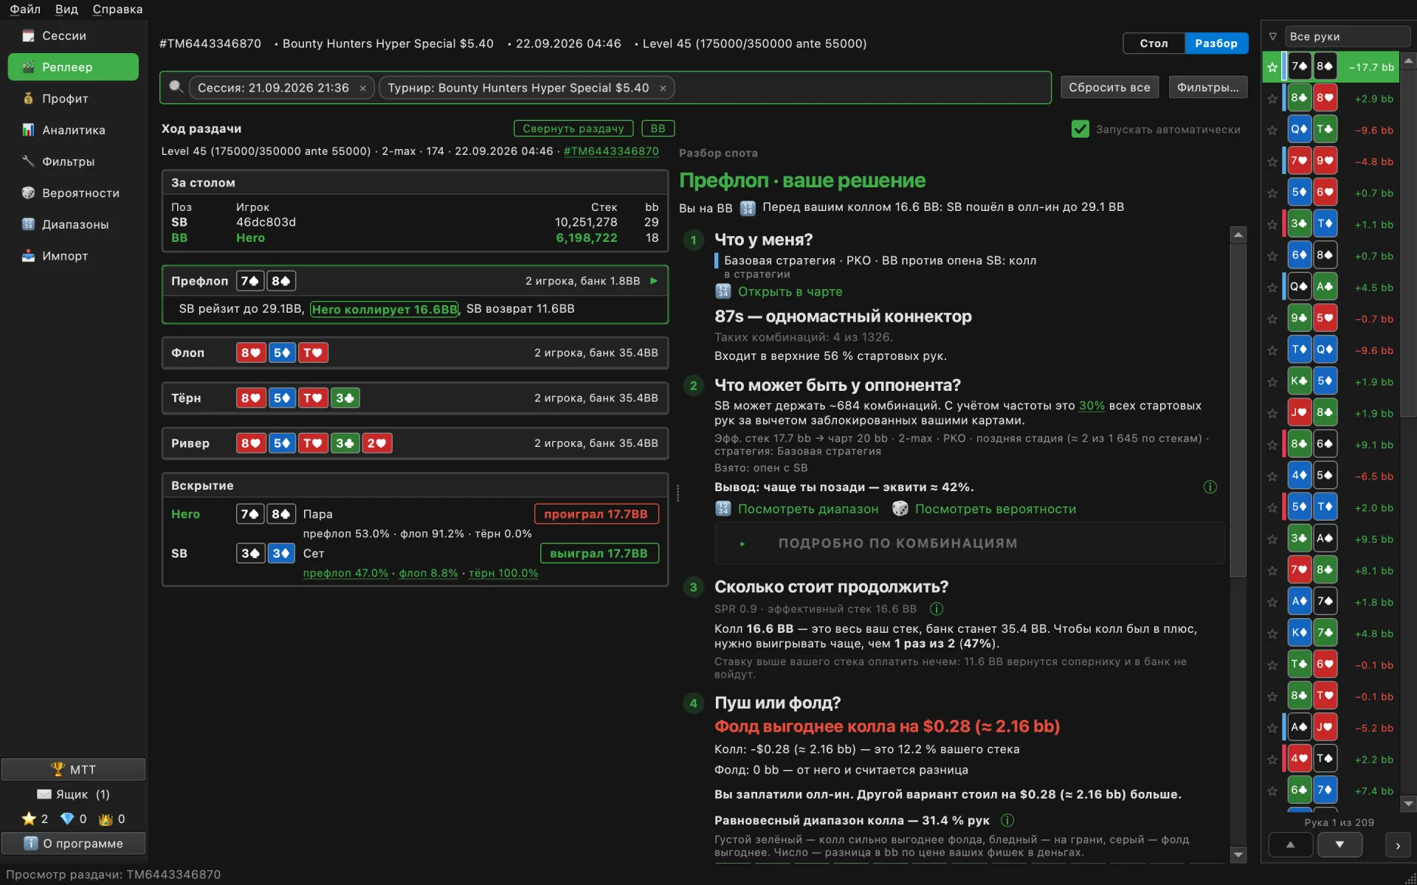Go to next hand with down arrow
The width and height of the screenshot is (1417, 885).
tap(1339, 845)
